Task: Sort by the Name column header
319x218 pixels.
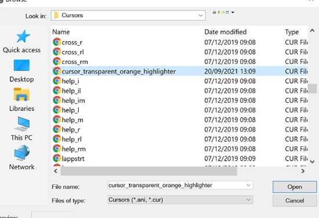Action: [x=61, y=32]
